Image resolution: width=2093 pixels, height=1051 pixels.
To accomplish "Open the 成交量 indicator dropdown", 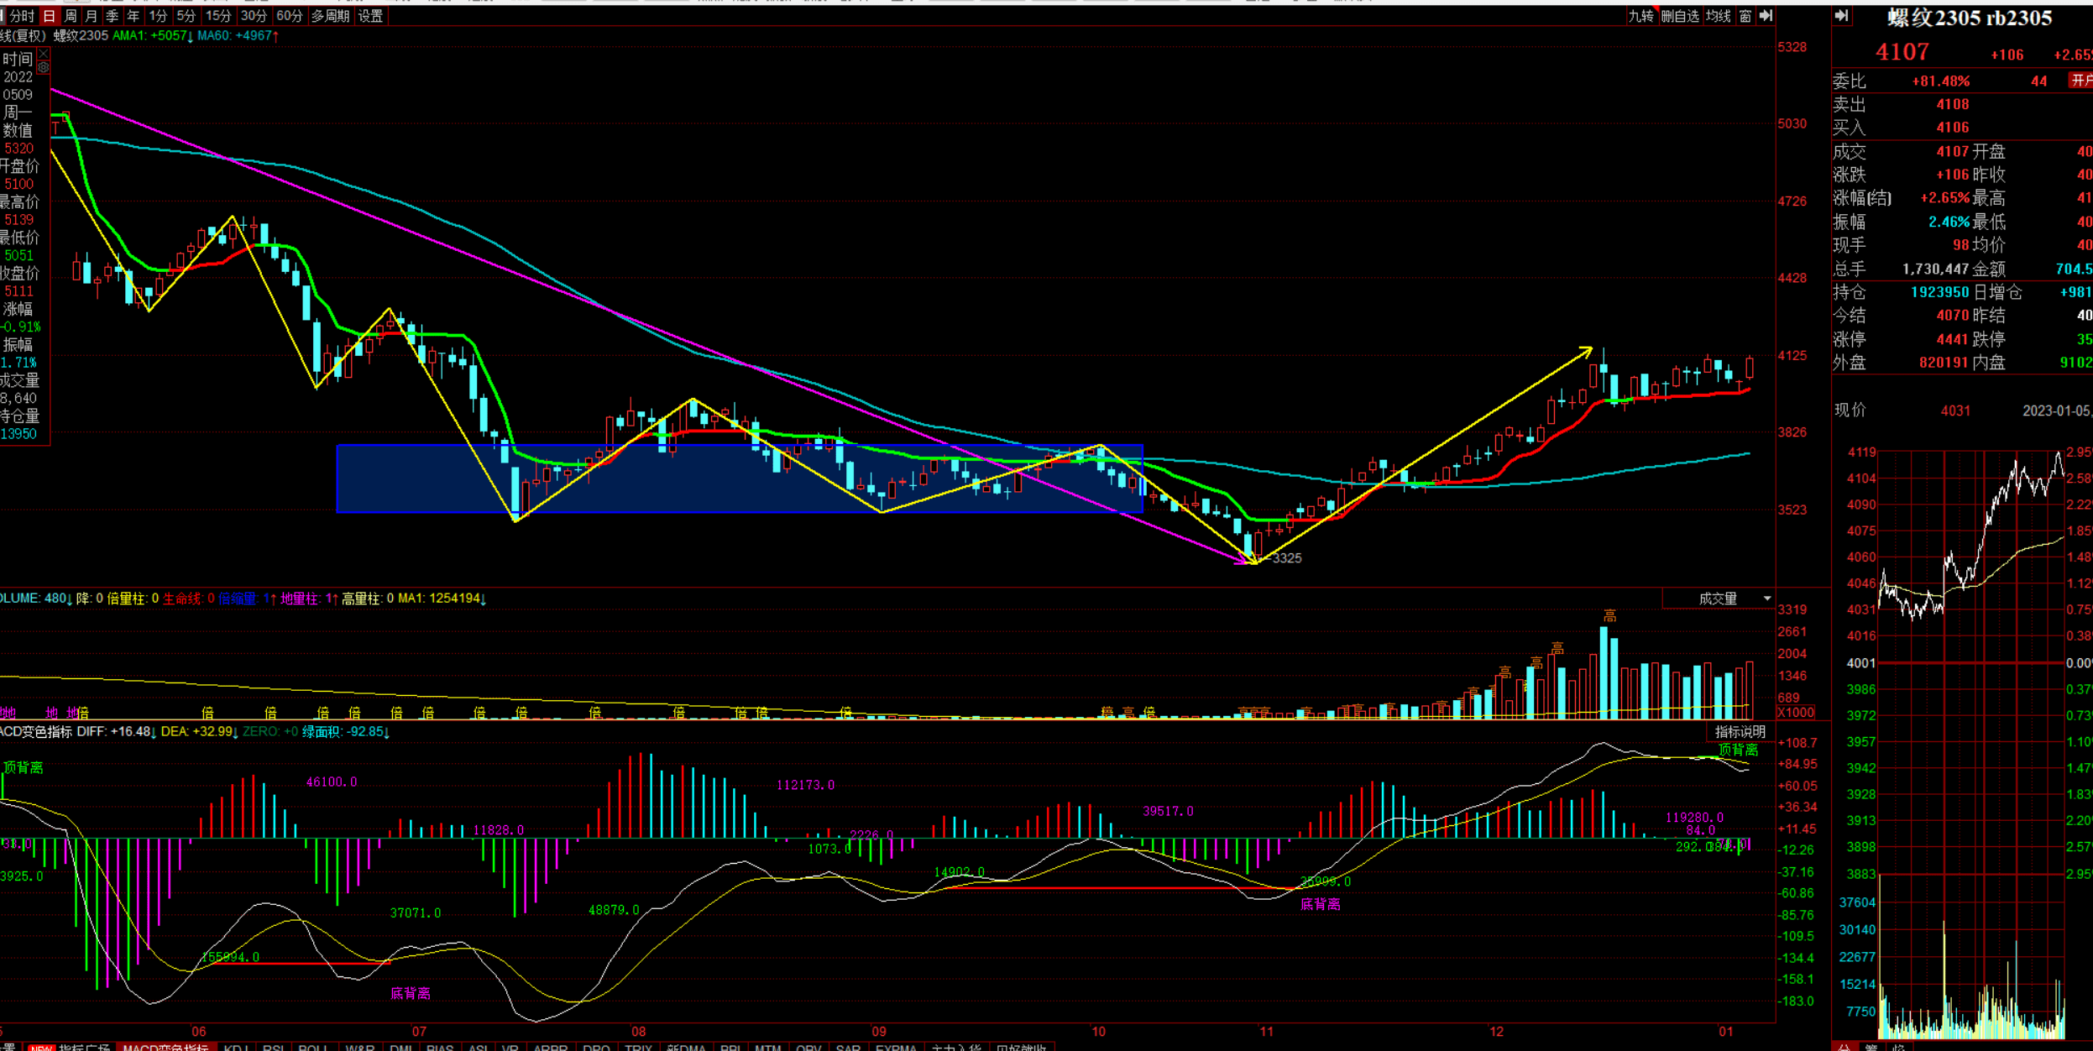I will pyautogui.click(x=1766, y=599).
